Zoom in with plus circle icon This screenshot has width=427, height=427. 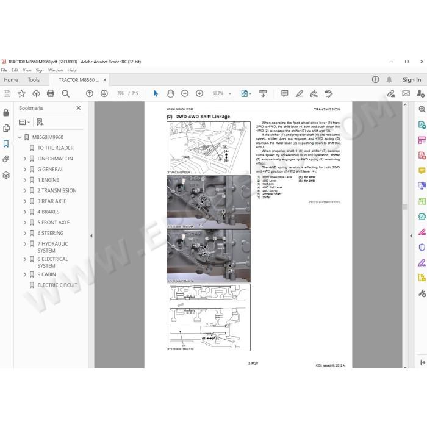tap(199, 94)
